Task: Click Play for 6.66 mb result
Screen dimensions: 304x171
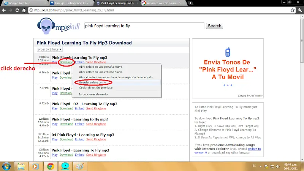Action: tap(55, 78)
